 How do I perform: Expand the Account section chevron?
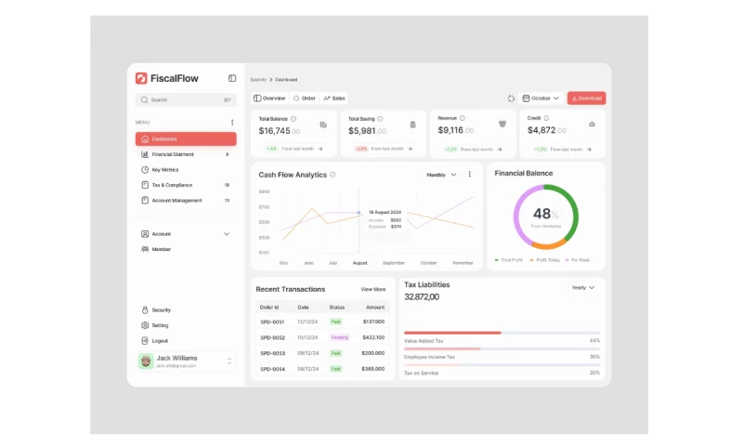click(x=227, y=233)
